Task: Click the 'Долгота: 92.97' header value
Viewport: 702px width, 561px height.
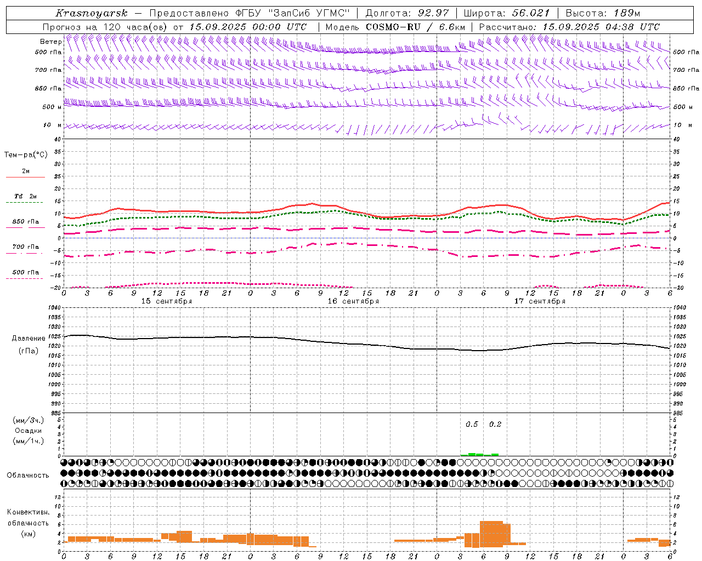Action: tap(407, 13)
